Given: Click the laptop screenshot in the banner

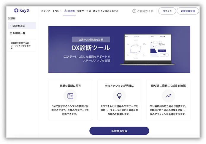Looking at the screenshot, I should (x=148, y=49).
